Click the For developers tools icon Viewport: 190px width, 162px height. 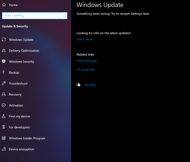click(4, 127)
